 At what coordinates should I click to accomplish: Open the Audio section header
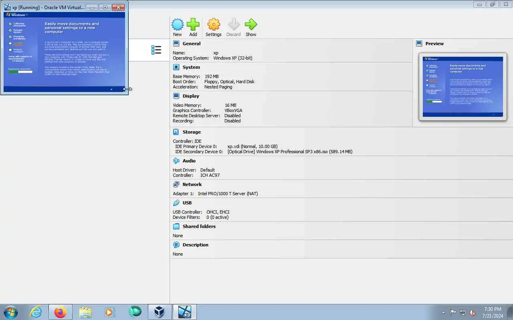coord(189,161)
